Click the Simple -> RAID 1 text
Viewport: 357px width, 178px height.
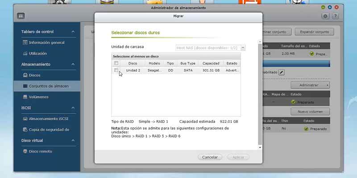tap(153, 121)
